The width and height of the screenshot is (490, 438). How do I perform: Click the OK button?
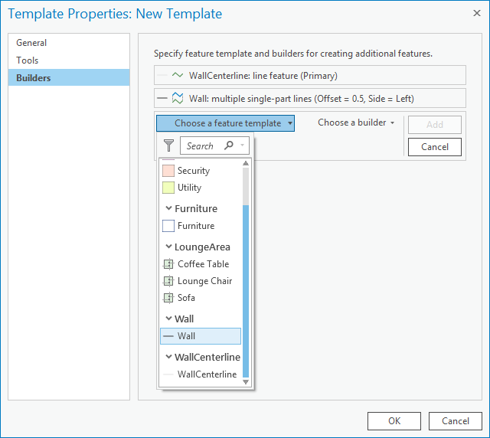[394, 420]
